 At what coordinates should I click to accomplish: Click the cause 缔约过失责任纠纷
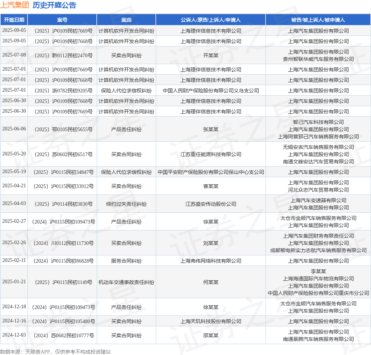126,204
